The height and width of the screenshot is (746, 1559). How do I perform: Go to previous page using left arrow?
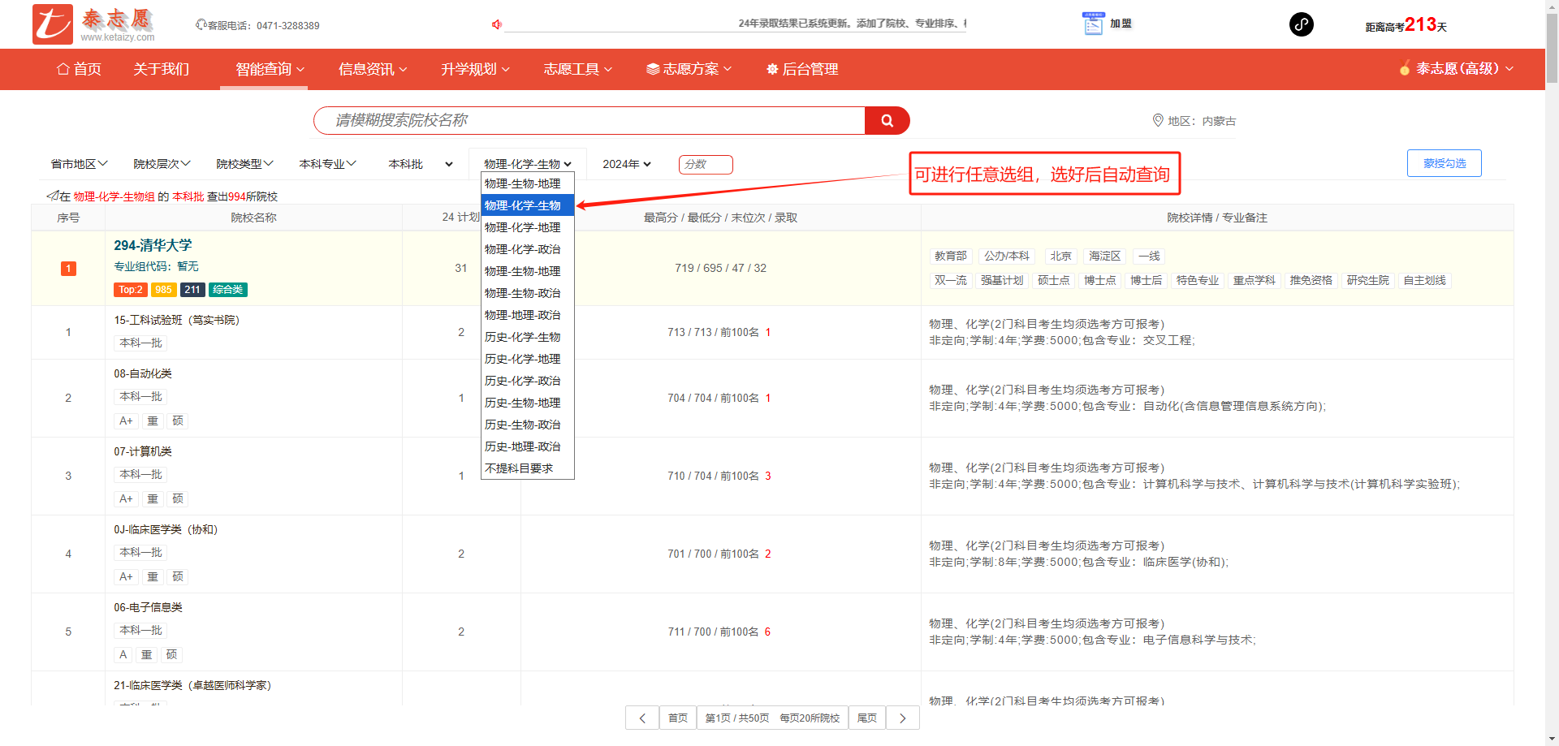pyautogui.click(x=642, y=718)
